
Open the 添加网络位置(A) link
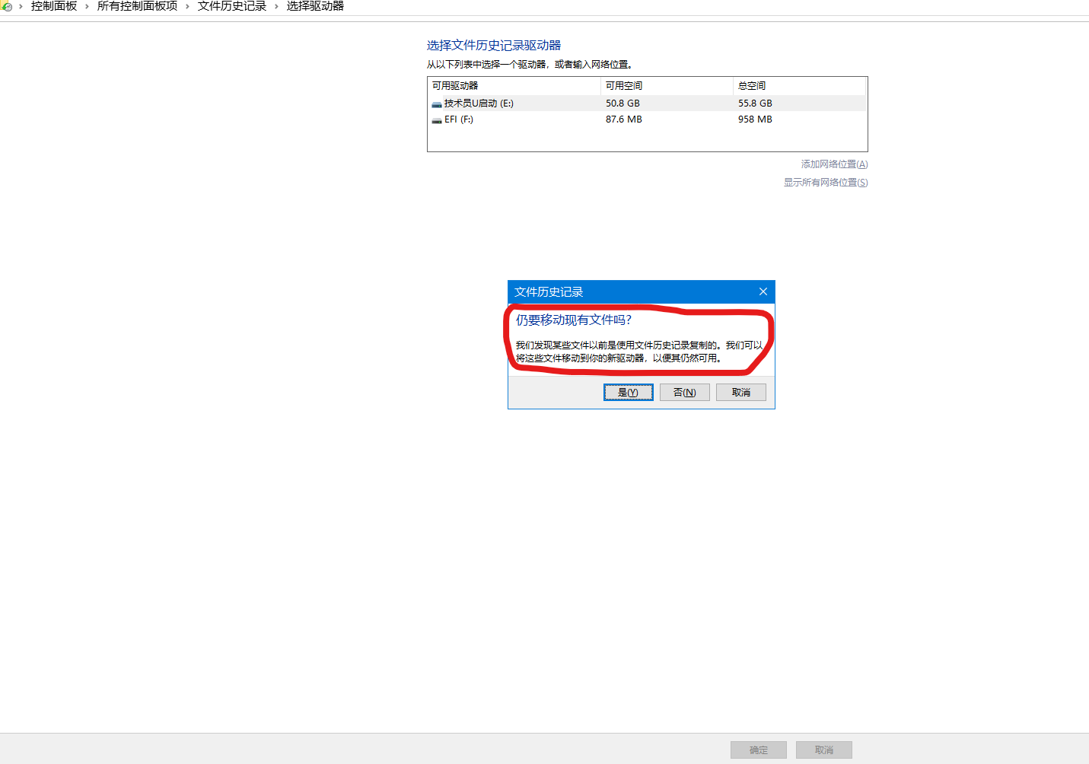834,164
